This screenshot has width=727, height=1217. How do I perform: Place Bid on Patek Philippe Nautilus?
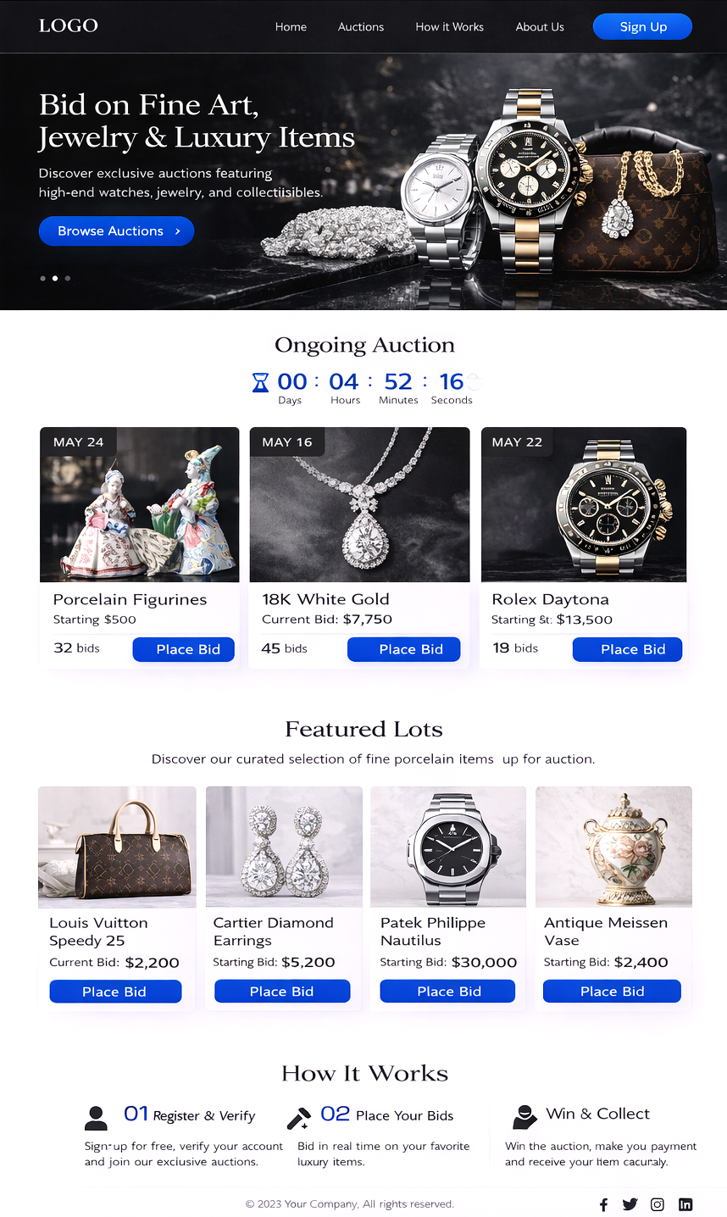(x=448, y=992)
